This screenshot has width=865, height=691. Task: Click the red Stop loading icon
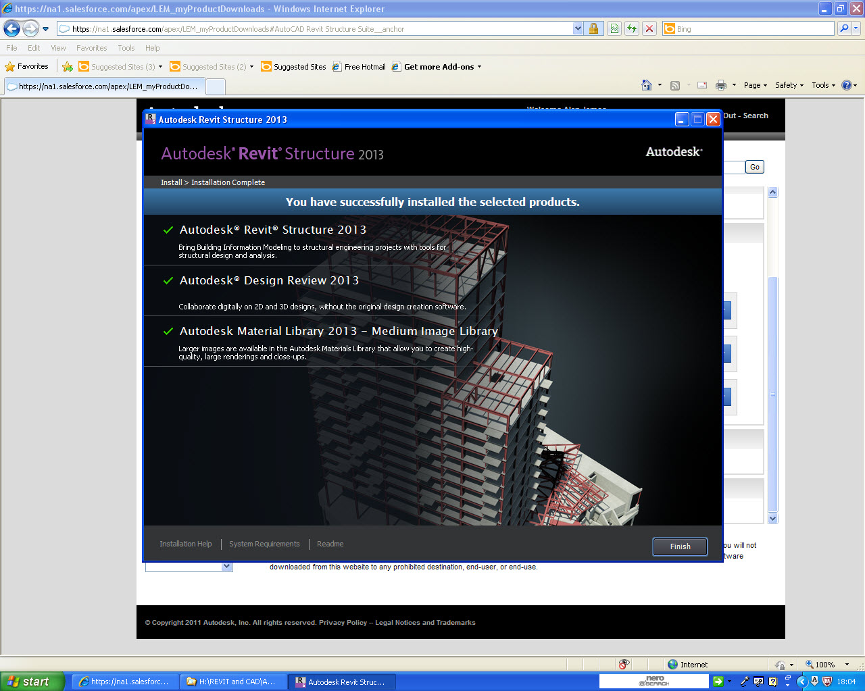(649, 28)
